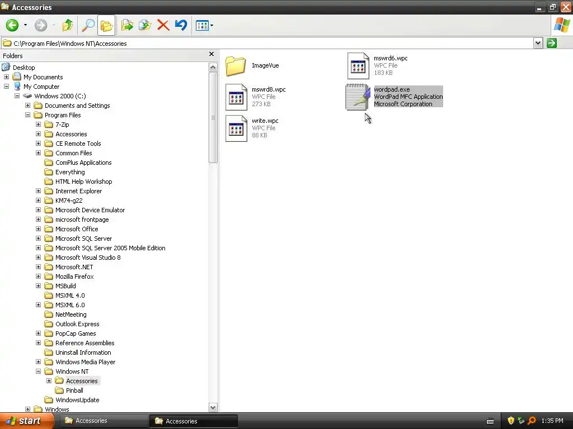This screenshot has width=573, height=429.
Task: Delete selection with the red X
Action: [x=163, y=25]
